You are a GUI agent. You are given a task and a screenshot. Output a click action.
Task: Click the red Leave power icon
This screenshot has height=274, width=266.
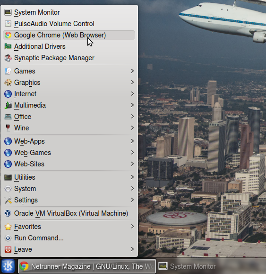[x=8, y=249]
